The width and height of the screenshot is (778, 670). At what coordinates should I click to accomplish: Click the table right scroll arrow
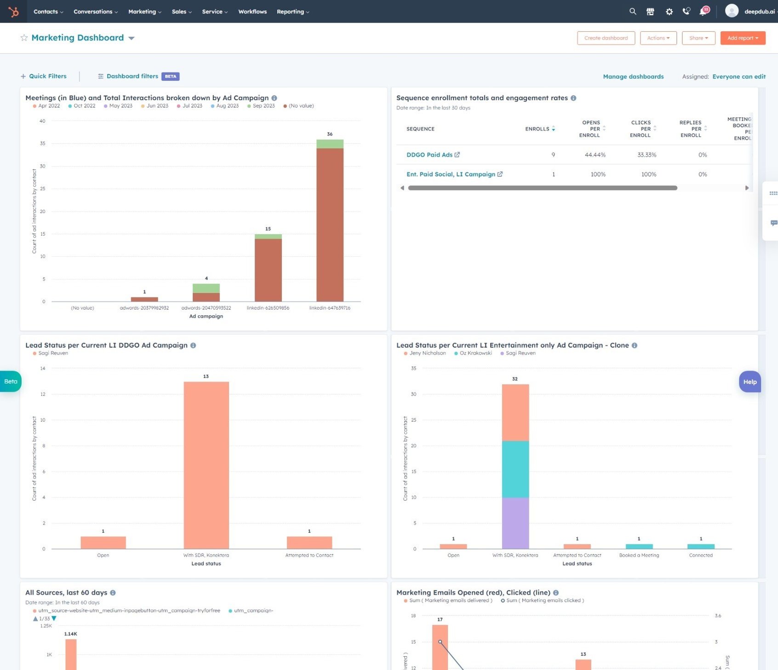point(747,188)
